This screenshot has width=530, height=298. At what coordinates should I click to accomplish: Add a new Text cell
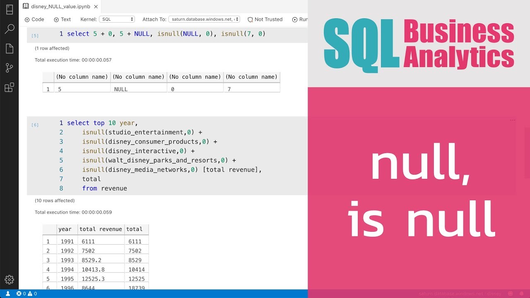pyautogui.click(x=63, y=19)
